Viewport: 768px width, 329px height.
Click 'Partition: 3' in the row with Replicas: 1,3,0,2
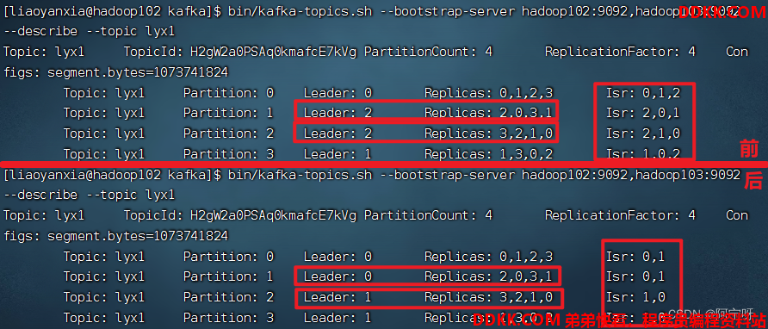pos(228,154)
